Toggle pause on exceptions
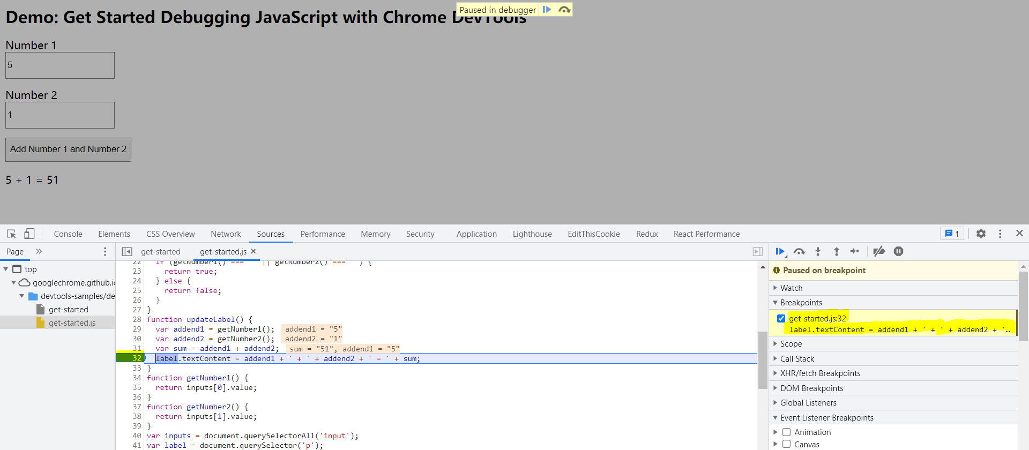Image resolution: width=1029 pixels, height=450 pixels. [x=899, y=251]
